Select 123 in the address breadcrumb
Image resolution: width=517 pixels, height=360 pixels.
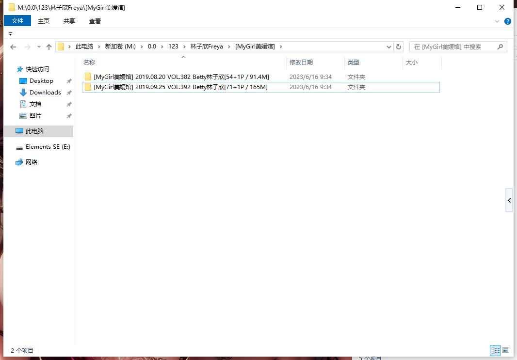tap(173, 47)
